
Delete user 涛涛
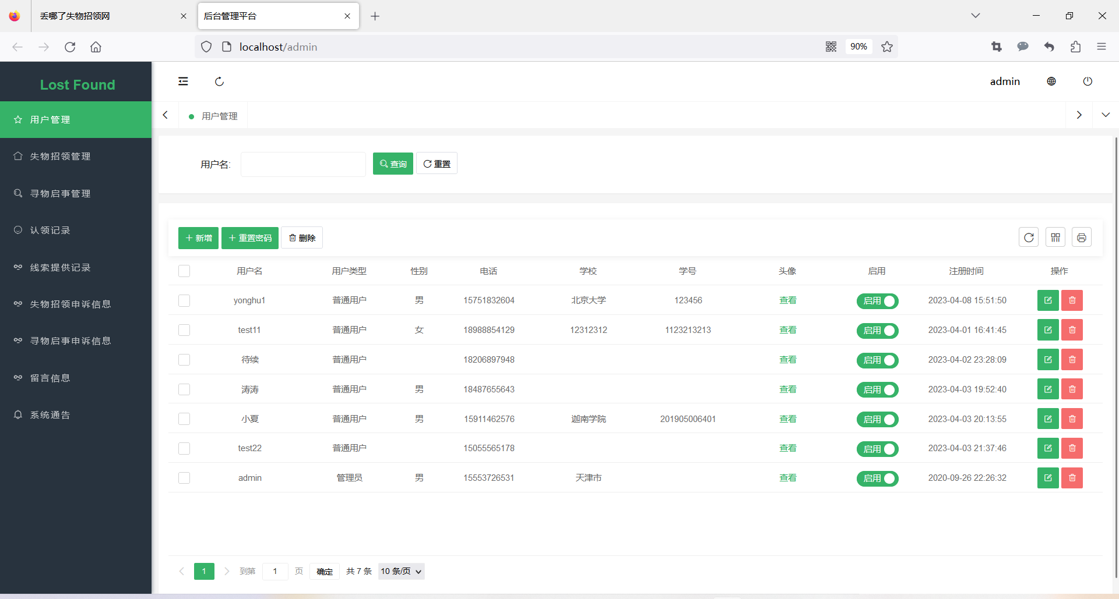[x=1072, y=389]
